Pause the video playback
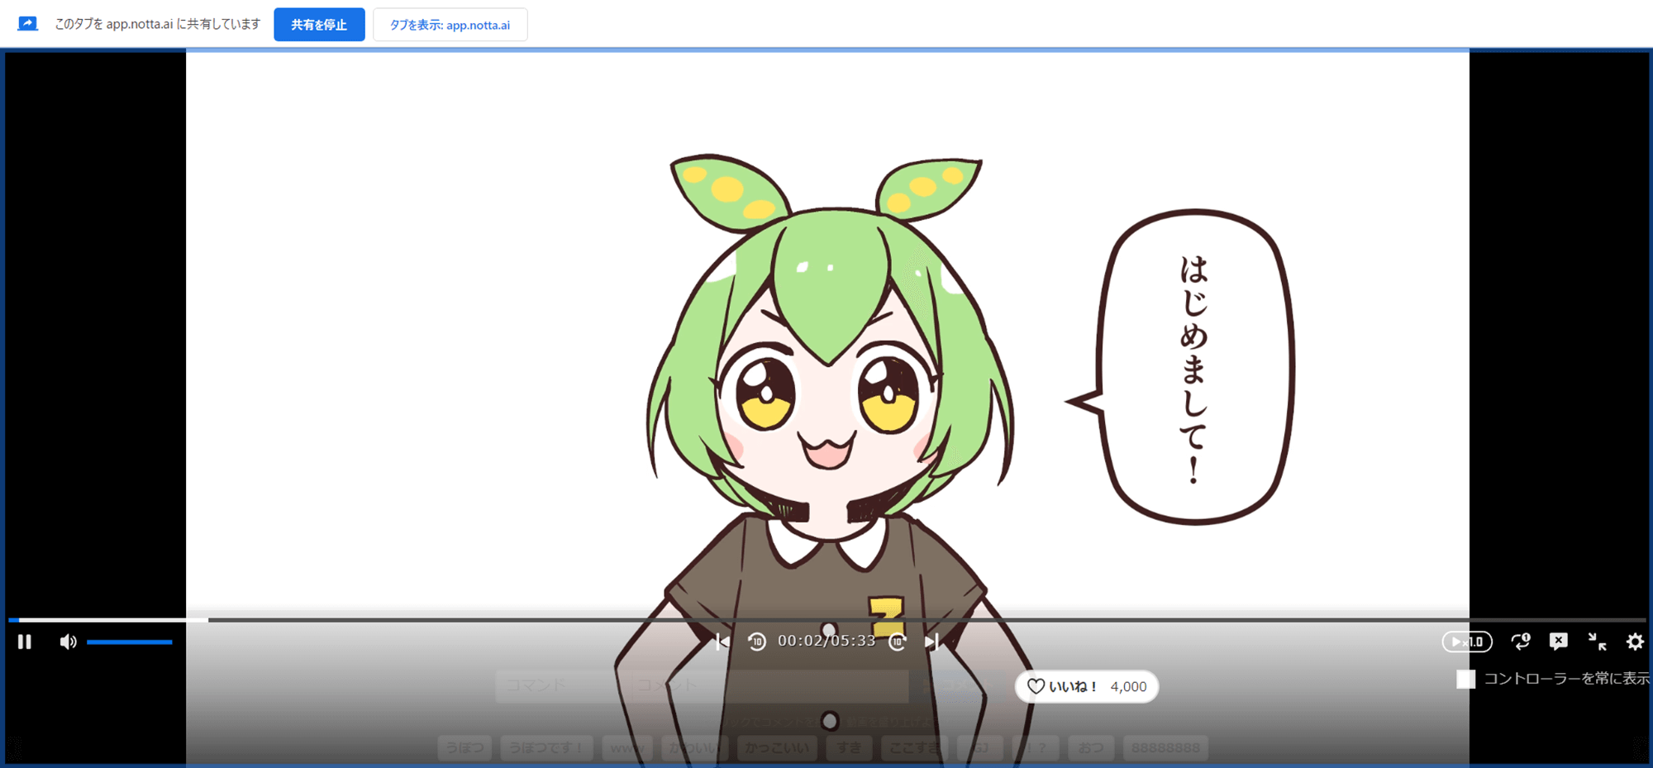The width and height of the screenshot is (1653, 768). click(x=25, y=642)
